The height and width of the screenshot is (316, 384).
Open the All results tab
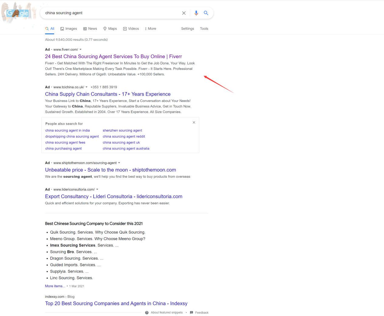[x=50, y=29]
